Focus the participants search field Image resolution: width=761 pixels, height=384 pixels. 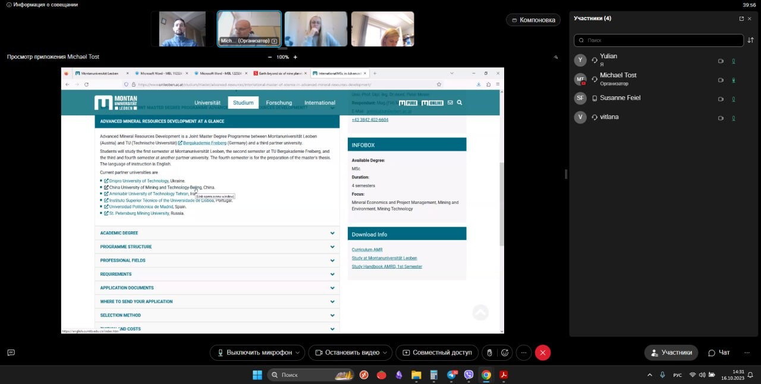[x=659, y=40]
